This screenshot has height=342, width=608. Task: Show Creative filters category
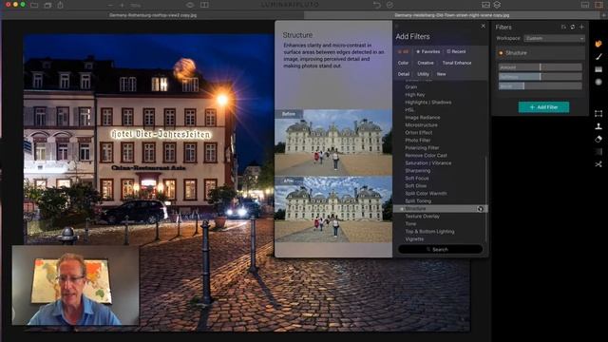coord(426,63)
